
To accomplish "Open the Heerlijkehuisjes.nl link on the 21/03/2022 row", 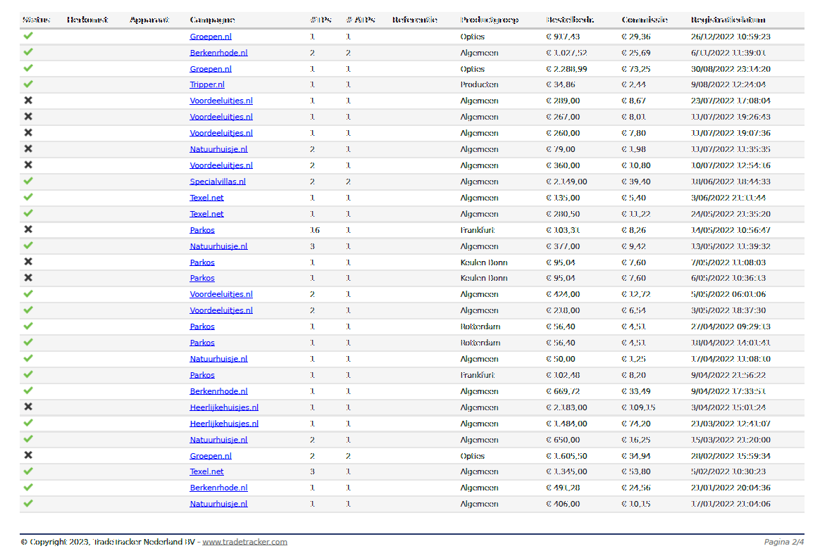I will 224,424.
